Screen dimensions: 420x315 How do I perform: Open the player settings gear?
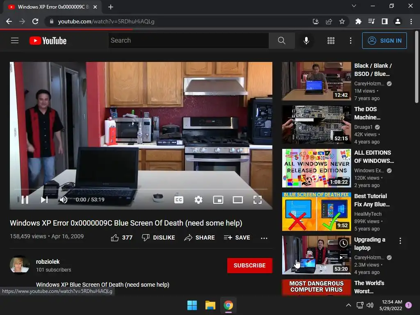click(x=199, y=200)
